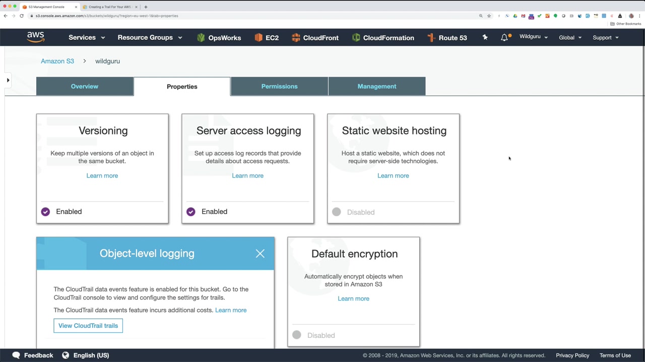The height and width of the screenshot is (362, 645).
Task: Bookmark this page with the star icon
Action: [489, 16]
